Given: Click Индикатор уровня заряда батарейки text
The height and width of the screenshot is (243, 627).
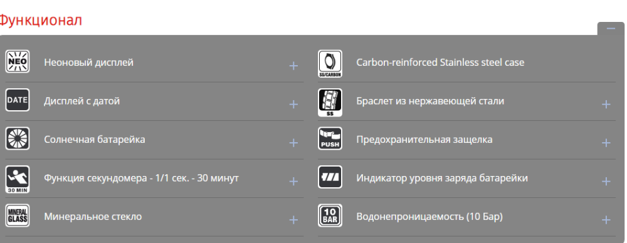Looking at the screenshot, I should pos(442,178).
